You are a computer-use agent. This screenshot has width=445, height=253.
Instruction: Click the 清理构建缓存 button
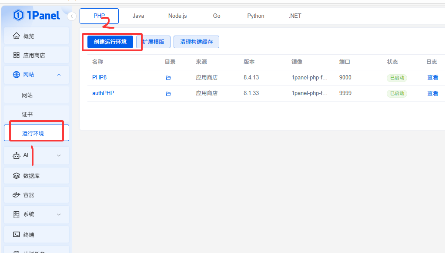pos(196,42)
